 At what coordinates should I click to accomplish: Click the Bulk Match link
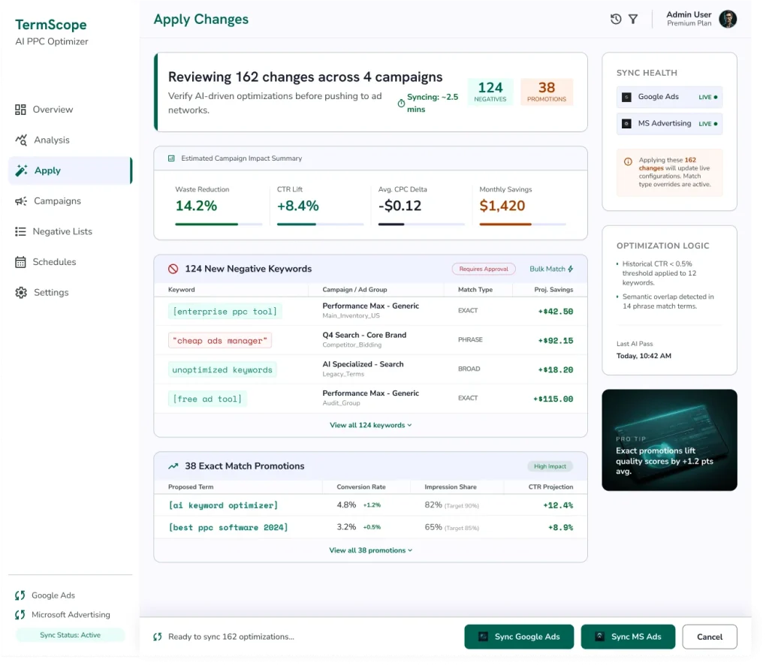click(551, 269)
